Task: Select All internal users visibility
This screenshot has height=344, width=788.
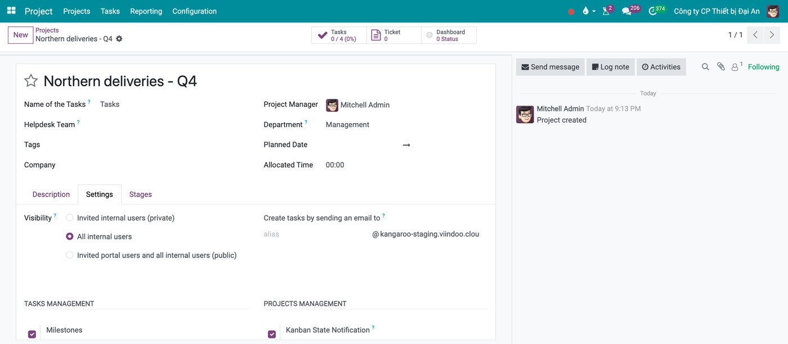Action: [x=70, y=237]
